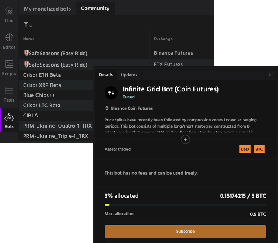
Task: Select the Crispr XRP Beta bot
Action: pyautogui.click(x=56, y=85)
